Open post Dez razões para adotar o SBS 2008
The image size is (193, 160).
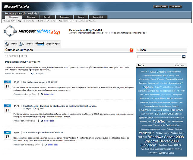(x=40, y=82)
